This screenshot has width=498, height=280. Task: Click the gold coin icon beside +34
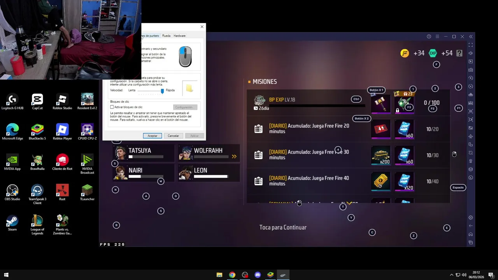[x=405, y=53]
